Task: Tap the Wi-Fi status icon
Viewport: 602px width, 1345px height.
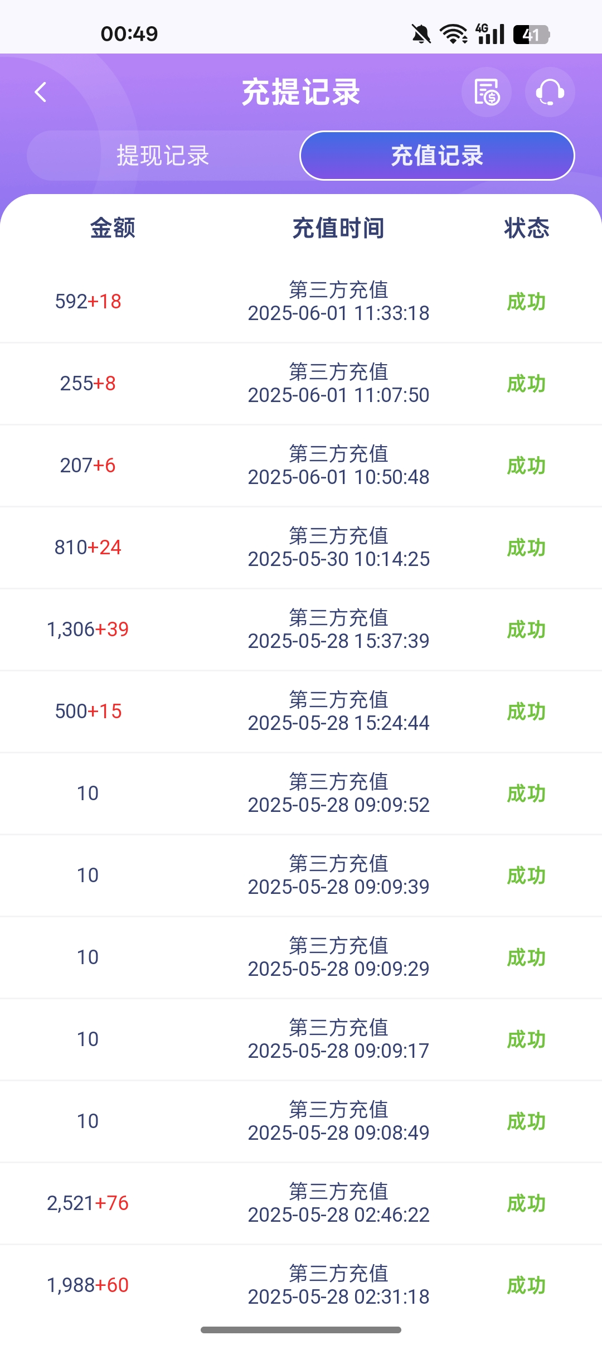Action: click(x=454, y=34)
